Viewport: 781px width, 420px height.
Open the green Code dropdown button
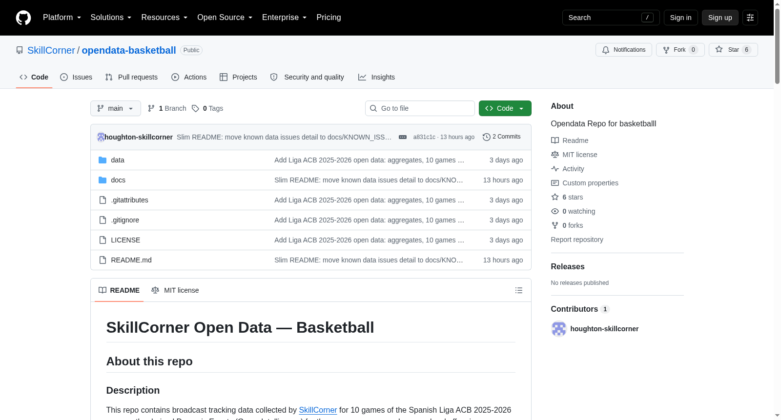click(x=505, y=108)
